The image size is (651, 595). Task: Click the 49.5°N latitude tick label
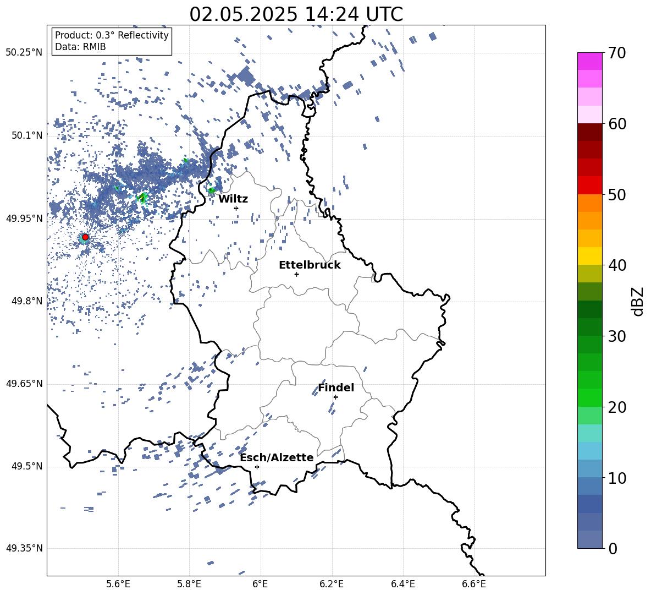26,467
